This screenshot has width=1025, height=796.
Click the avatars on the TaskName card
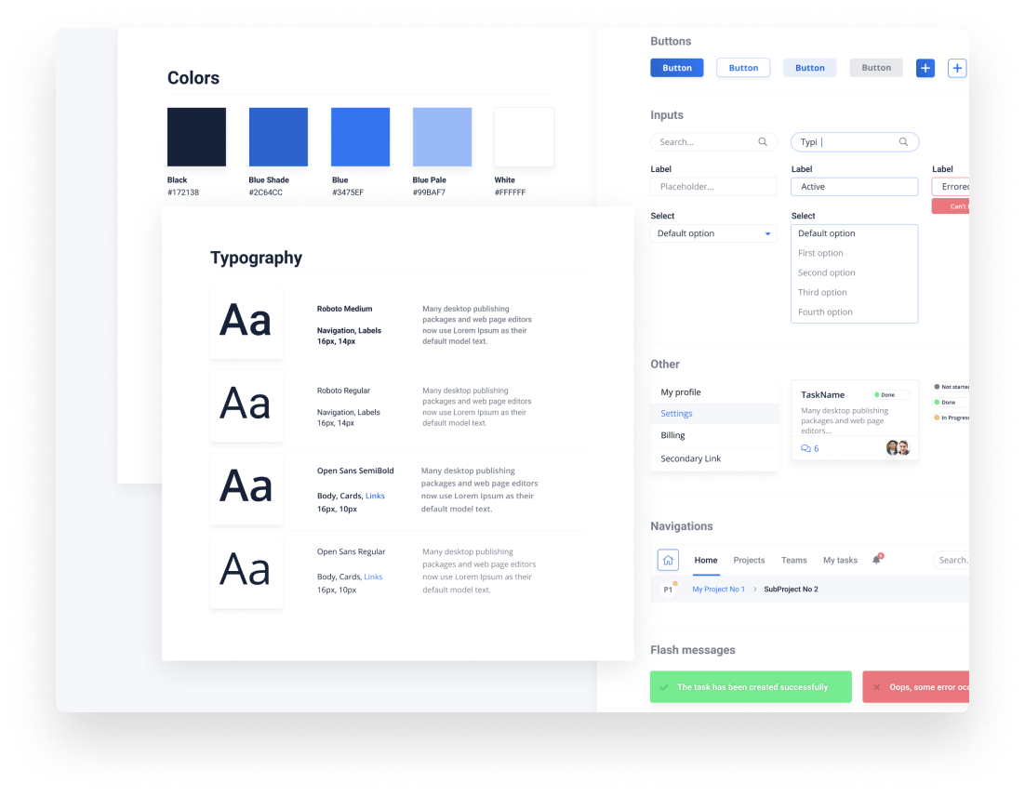pyautogui.click(x=899, y=447)
